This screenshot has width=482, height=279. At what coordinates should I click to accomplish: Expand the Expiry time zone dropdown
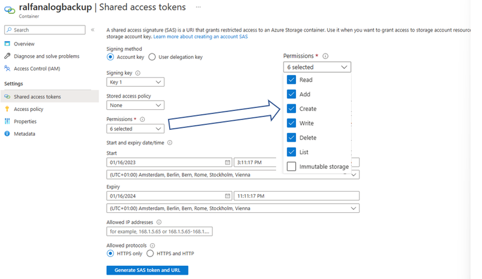point(233,208)
